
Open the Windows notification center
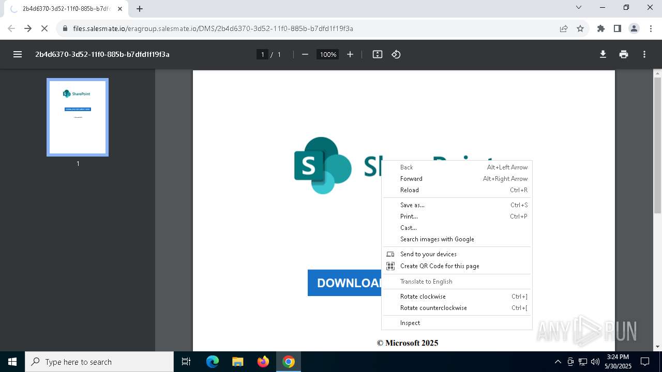tap(645, 362)
